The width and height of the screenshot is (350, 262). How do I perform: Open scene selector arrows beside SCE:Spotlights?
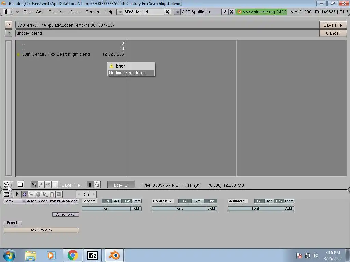coord(177,12)
